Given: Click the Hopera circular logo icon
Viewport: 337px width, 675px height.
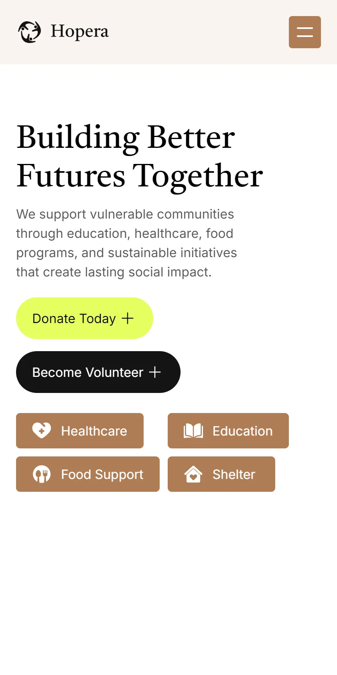Looking at the screenshot, I should click(x=30, y=32).
